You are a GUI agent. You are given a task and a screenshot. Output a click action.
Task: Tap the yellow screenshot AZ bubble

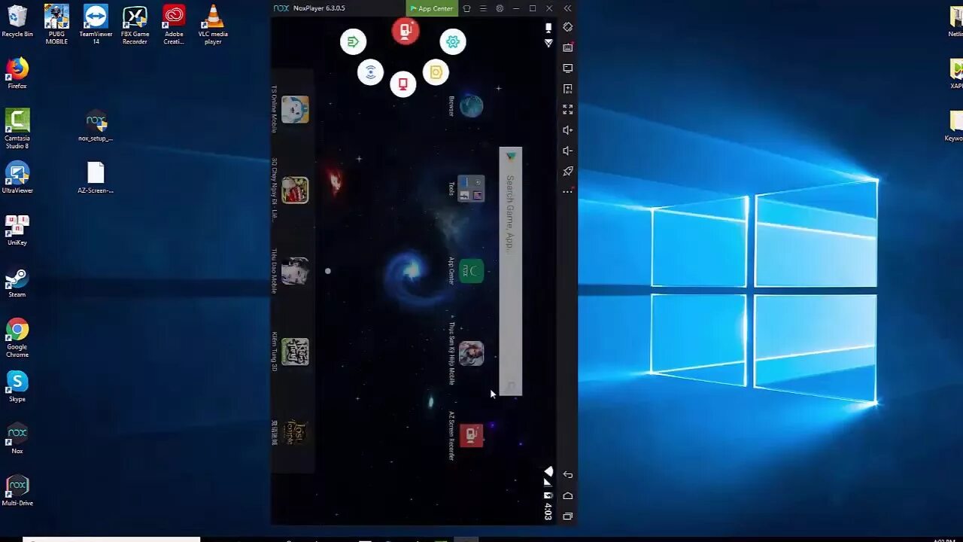point(436,72)
